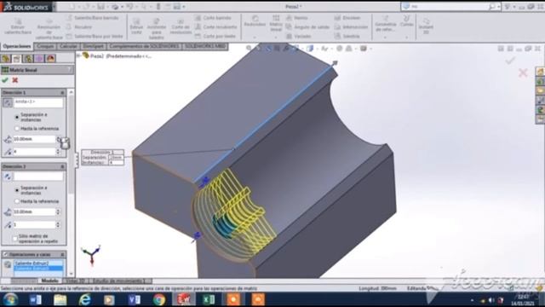Select Intersección tool

pos(351,26)
